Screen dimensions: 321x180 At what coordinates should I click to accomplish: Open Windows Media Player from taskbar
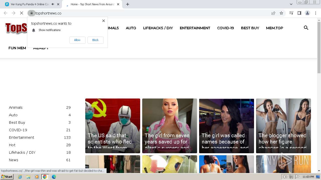point(37,177)
